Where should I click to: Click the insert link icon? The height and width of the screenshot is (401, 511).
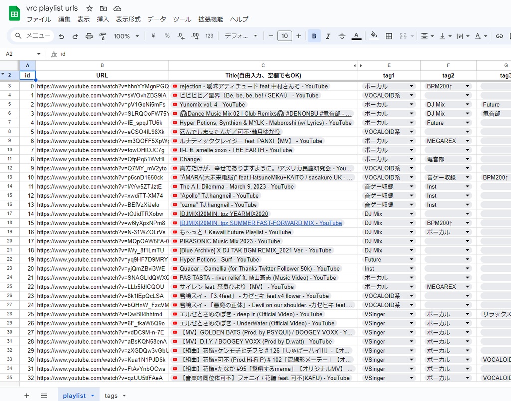(x=499, y=36)
